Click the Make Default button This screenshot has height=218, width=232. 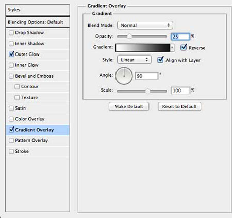point(129,106)
